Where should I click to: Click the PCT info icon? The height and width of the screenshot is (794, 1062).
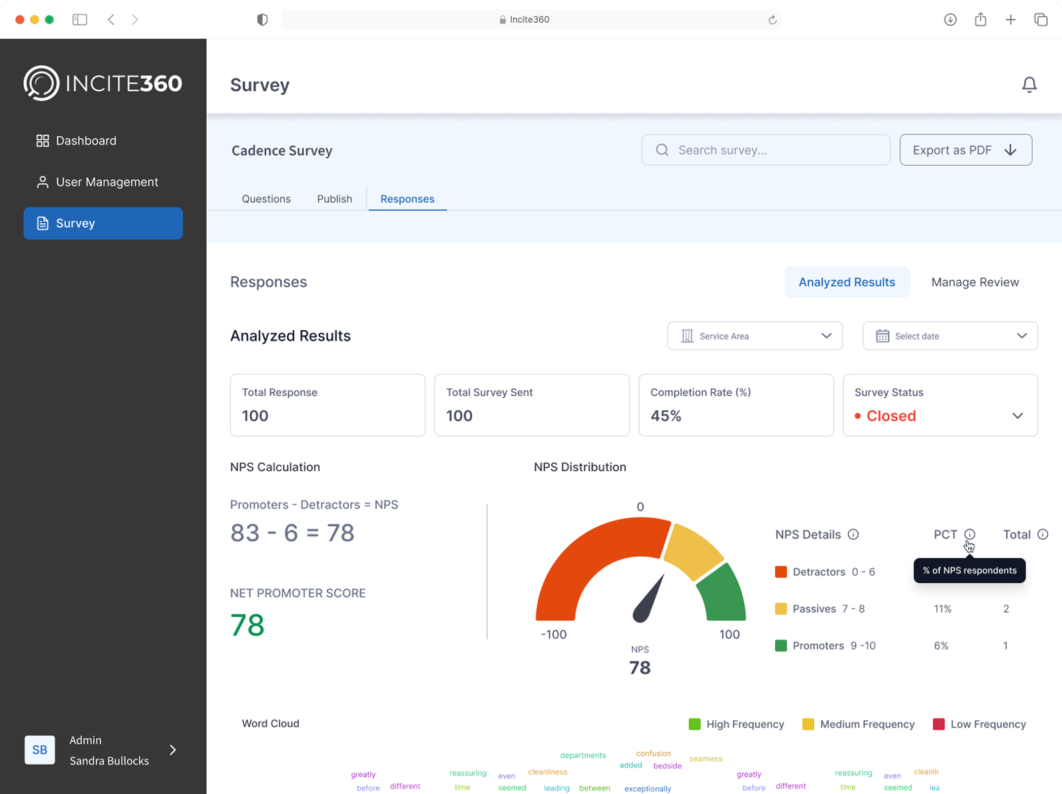969,534
